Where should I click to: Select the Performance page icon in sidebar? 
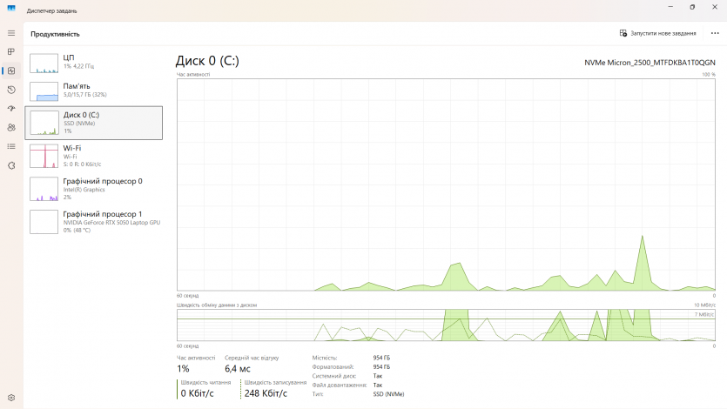pos(11,70)
